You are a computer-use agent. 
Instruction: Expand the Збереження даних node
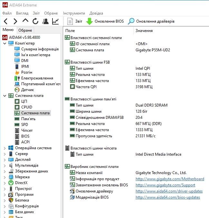click(x=5, y=171)
